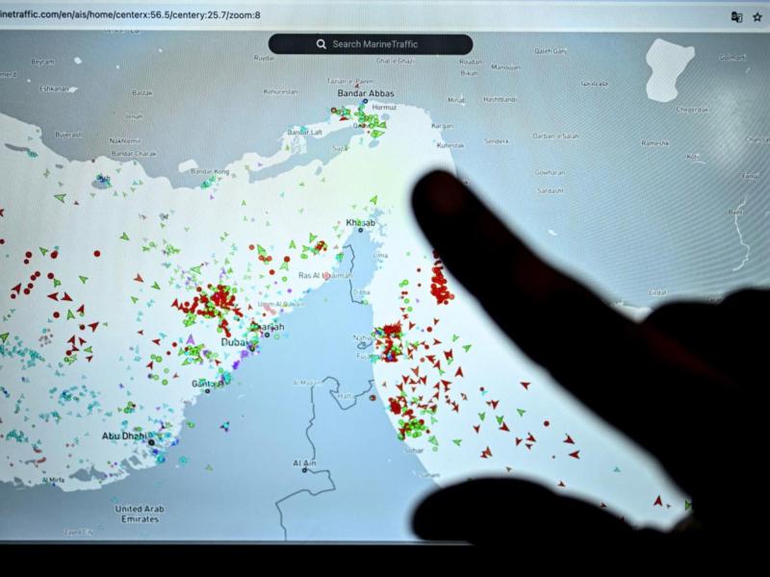Click the Abu Dhabi city marker dot
770x577 pixels.
coord(151,442)
